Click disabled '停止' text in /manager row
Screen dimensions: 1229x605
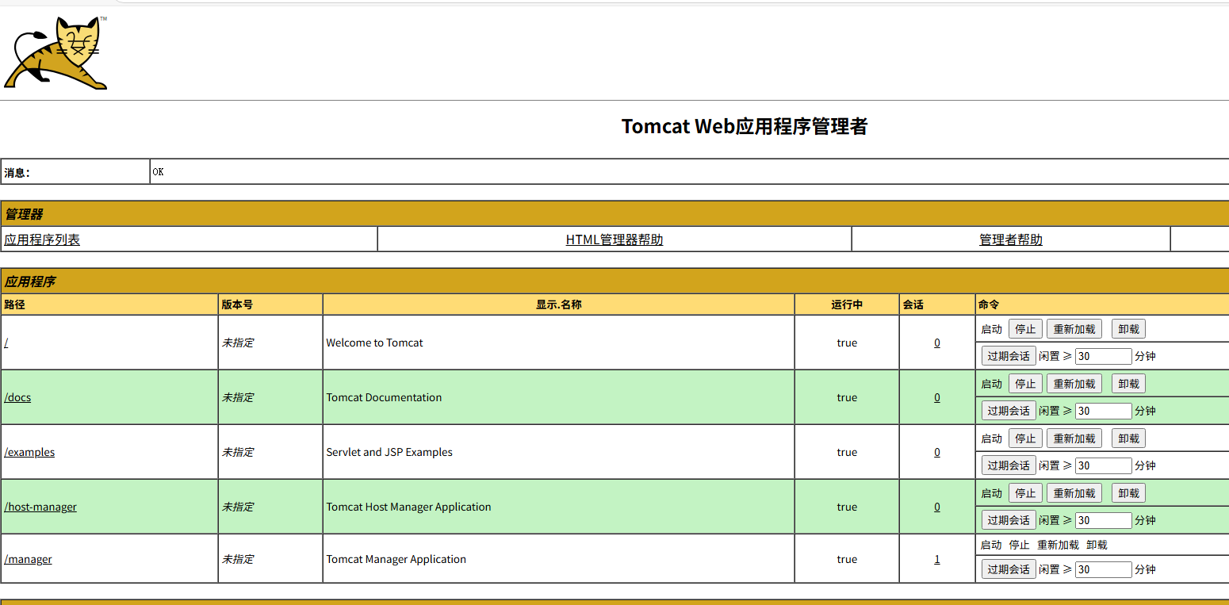(x=1019, y=545)
